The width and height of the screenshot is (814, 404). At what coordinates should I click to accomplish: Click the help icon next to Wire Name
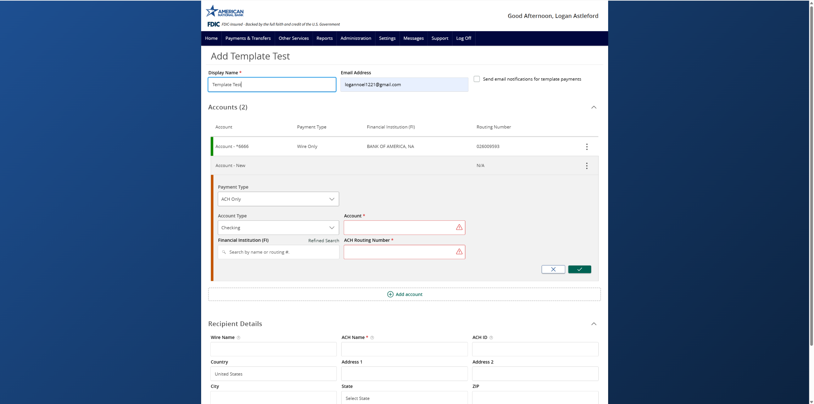pos(239,338)
